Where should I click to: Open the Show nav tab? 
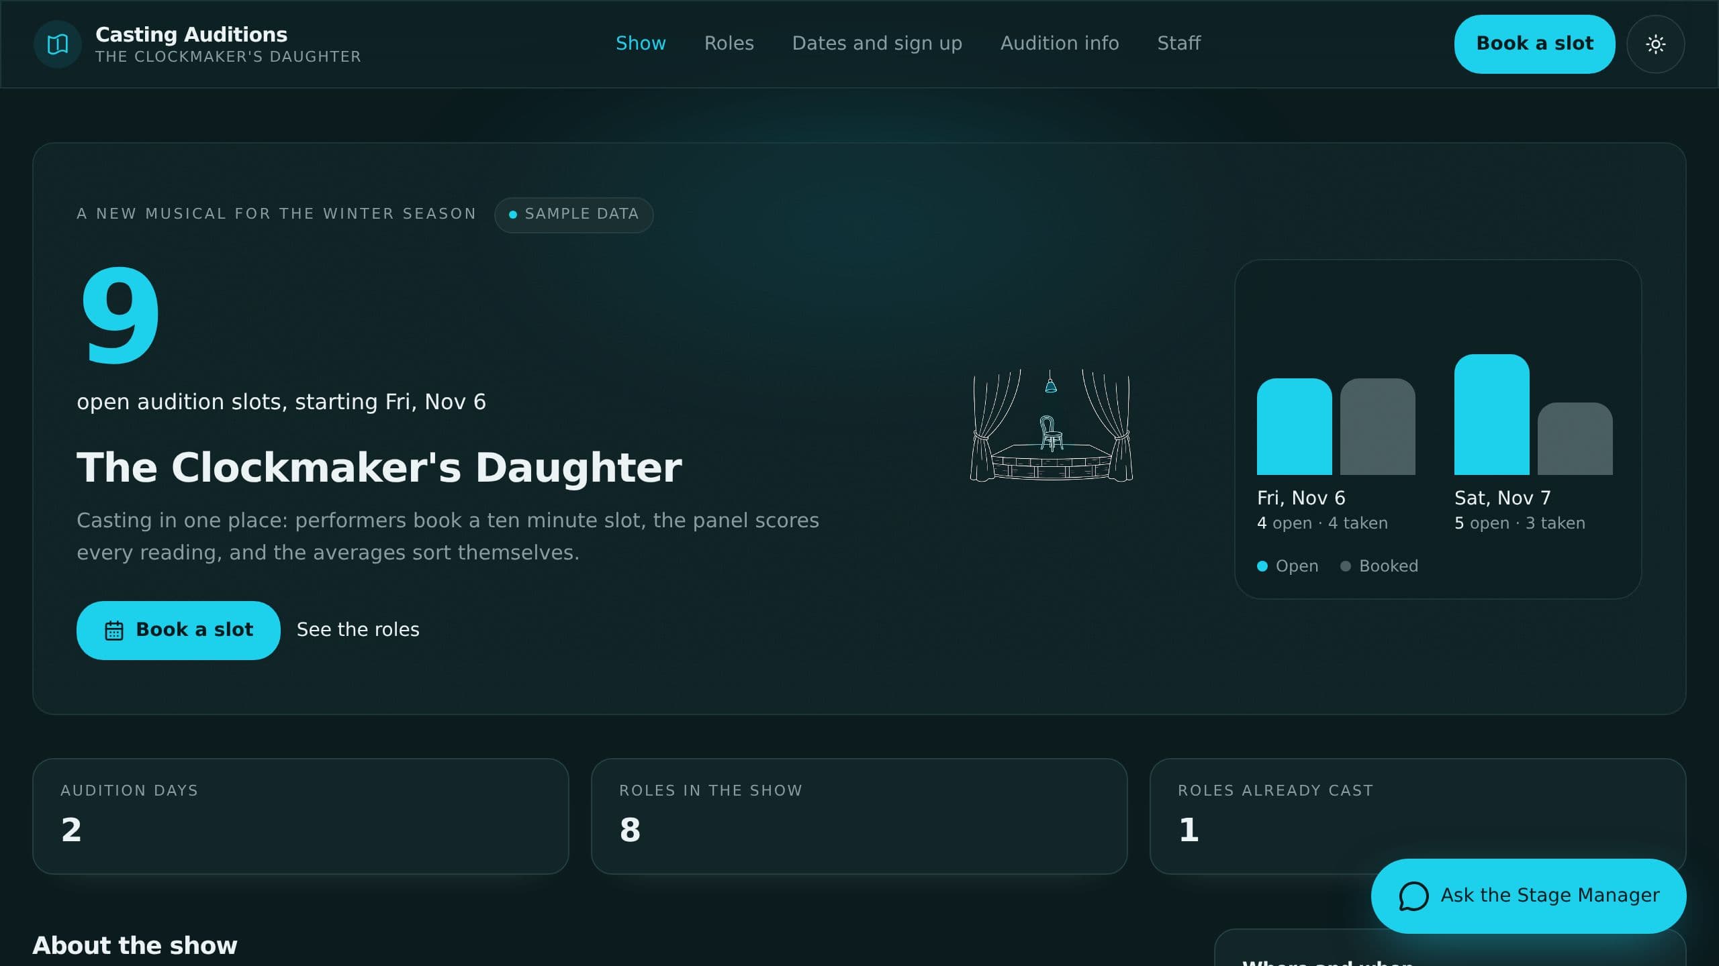pos(641,44)
